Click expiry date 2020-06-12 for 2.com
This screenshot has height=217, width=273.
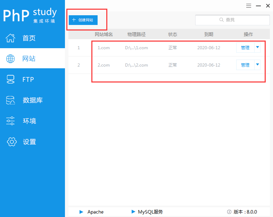(x=209, y=65)
